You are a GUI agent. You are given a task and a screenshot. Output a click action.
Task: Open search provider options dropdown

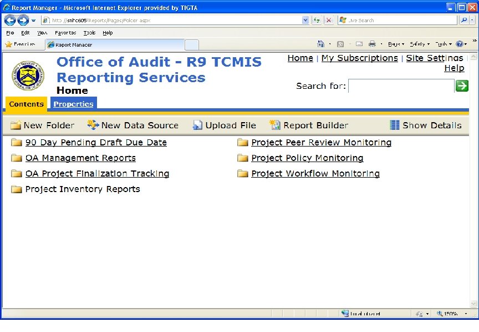pos(472,20)
